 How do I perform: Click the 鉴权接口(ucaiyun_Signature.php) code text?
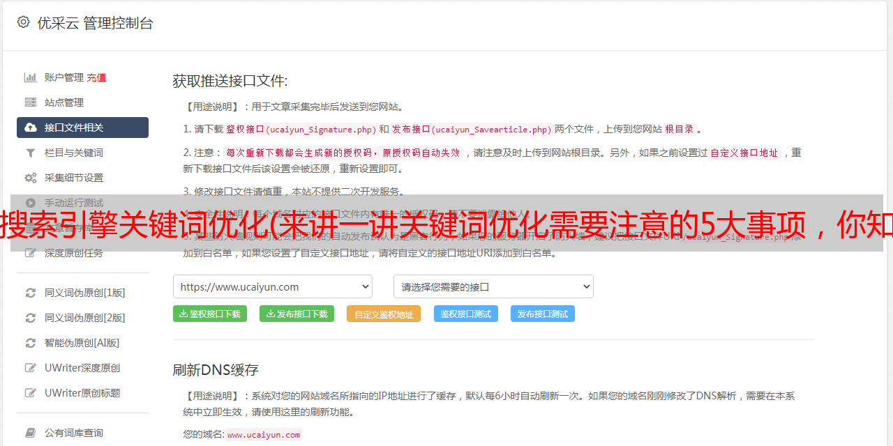click(301, 129)
